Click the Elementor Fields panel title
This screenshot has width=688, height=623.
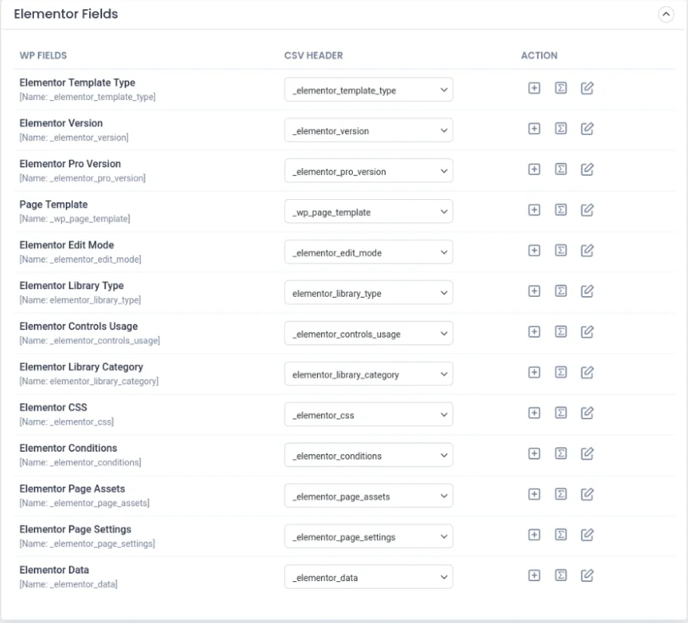pos(66,15)
